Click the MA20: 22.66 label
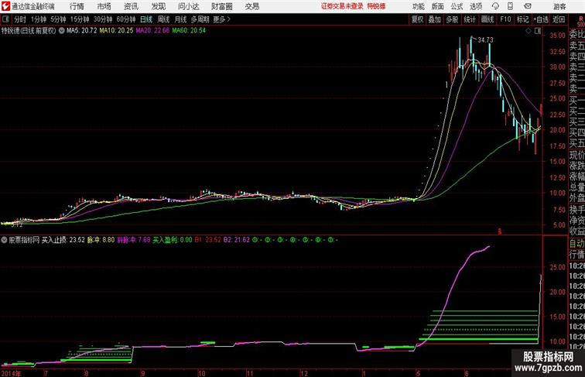The height and width of the screenshot is (377, 585). 152,31
